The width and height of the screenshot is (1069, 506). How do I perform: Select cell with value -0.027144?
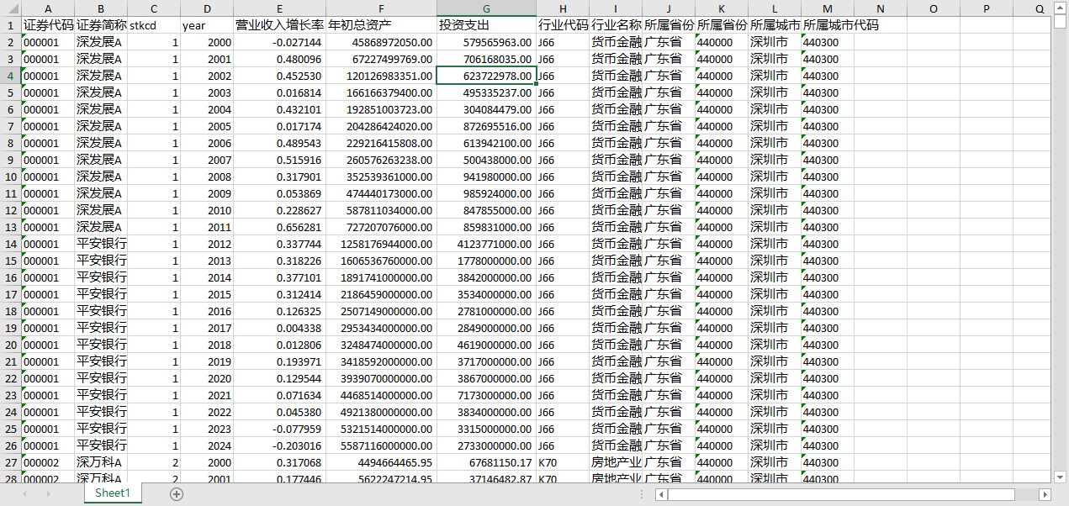click(x=280, y=42)
